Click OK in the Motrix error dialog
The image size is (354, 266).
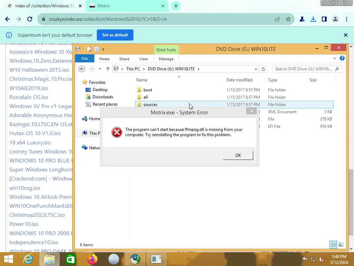coord(238,156)
